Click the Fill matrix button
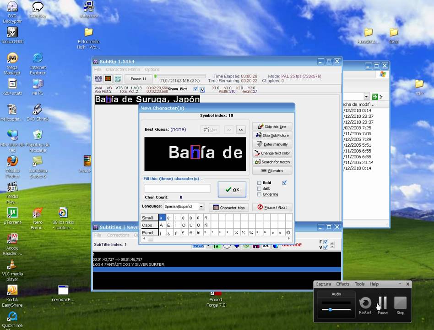Viewport: 434px width, 330px height. 272,170
